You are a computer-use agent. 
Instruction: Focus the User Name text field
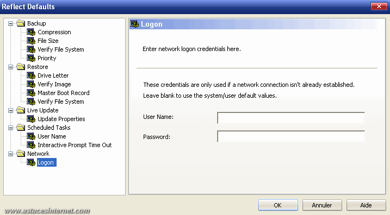click(x=291, y=118)
